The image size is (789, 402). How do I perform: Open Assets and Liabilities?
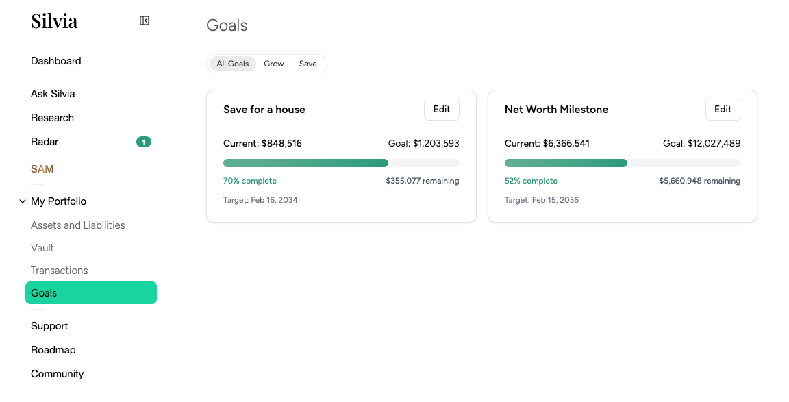point(78,225)
